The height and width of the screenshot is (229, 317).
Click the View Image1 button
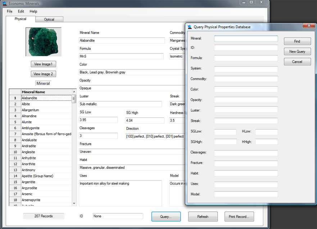point(43,64)
